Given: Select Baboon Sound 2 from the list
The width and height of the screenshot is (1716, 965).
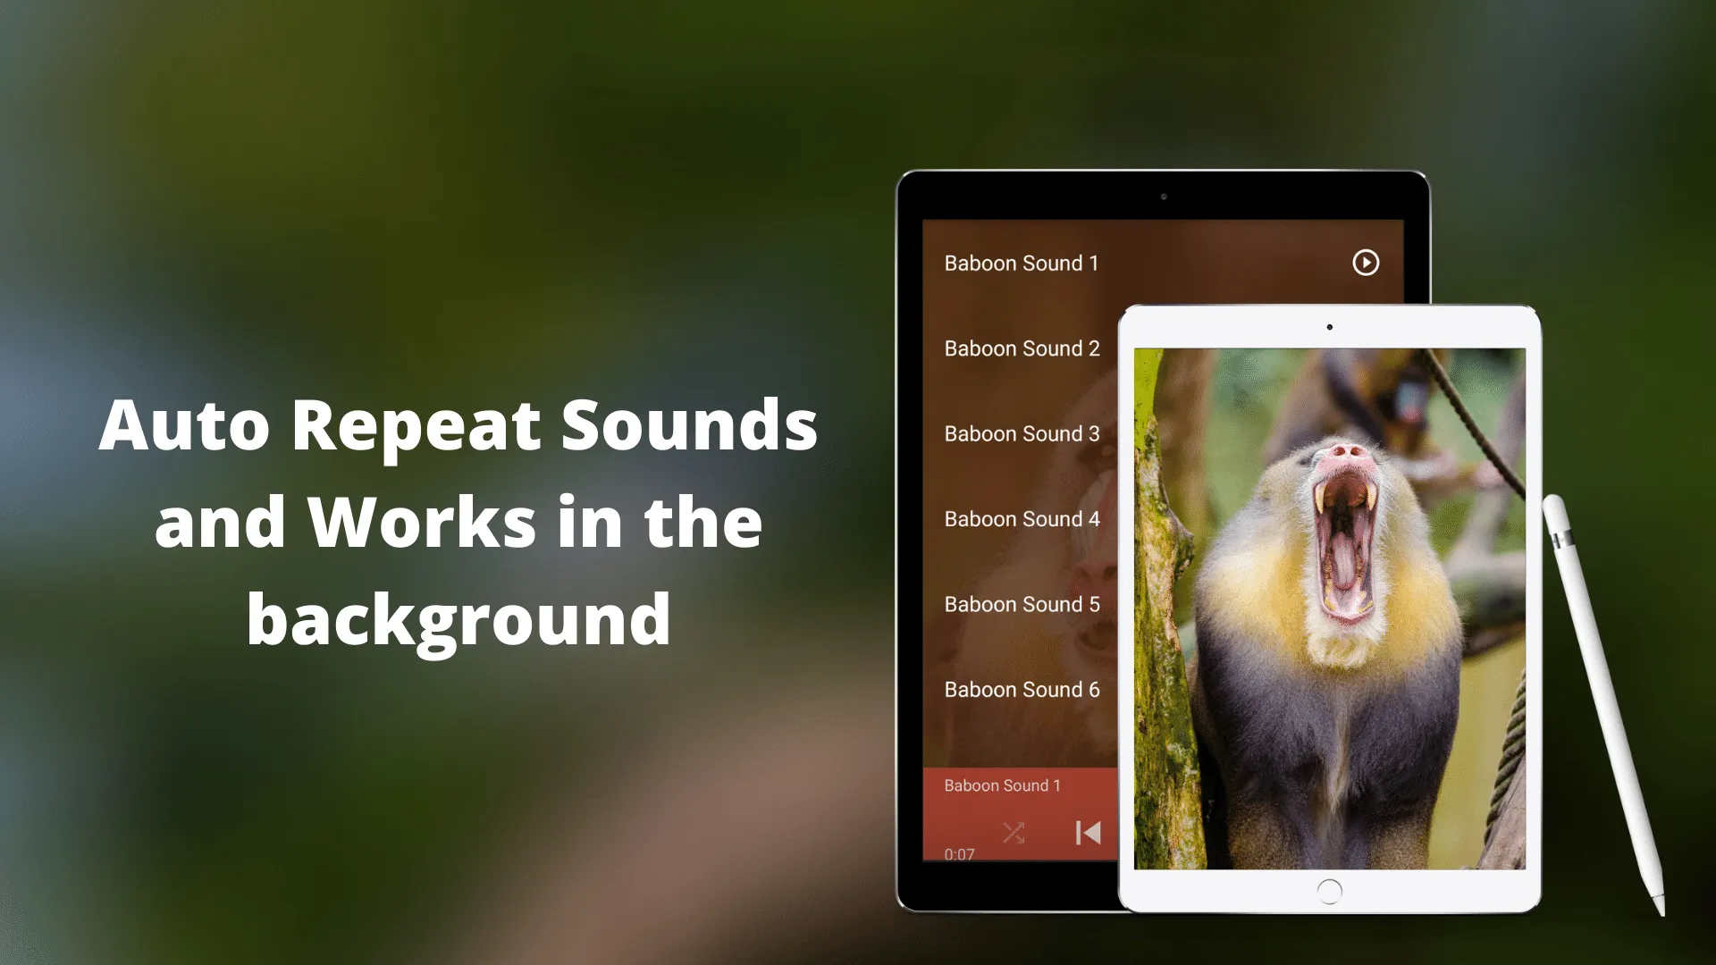Looking at the screenshot, I should click(x=1021, y=348).
